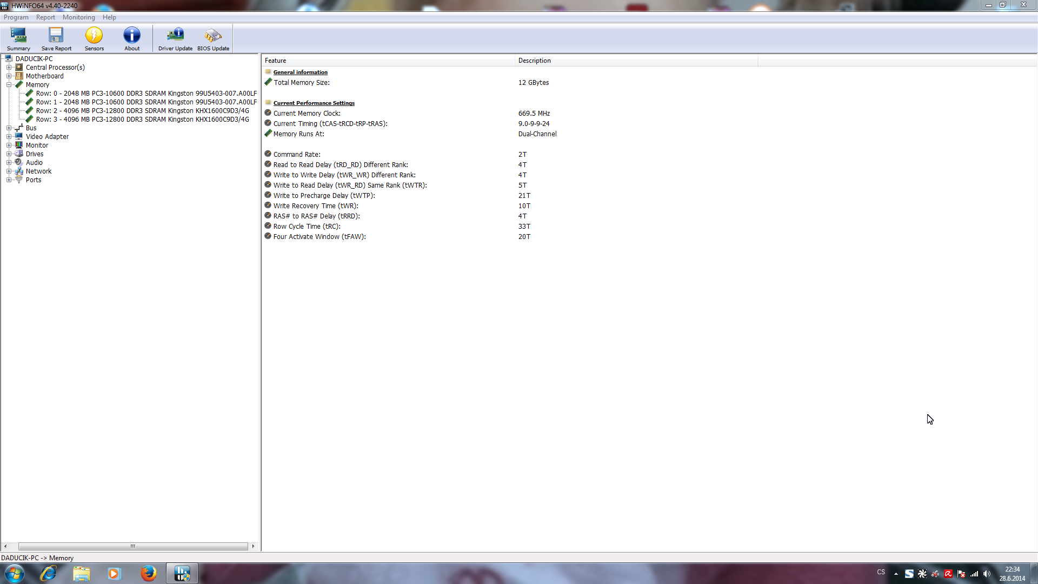Launch Driver Update from toolbar
The height and width of the screenshot is (584, 1038).
175,38
